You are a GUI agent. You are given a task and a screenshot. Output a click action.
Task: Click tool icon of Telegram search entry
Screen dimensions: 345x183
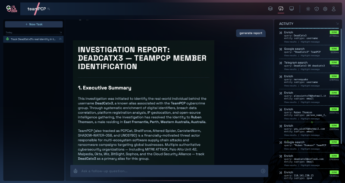tap(281, 63)
